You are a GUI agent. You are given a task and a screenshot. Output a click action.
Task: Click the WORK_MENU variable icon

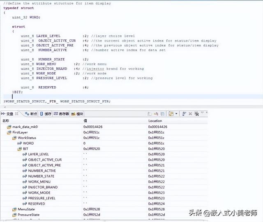click(25, 182)
